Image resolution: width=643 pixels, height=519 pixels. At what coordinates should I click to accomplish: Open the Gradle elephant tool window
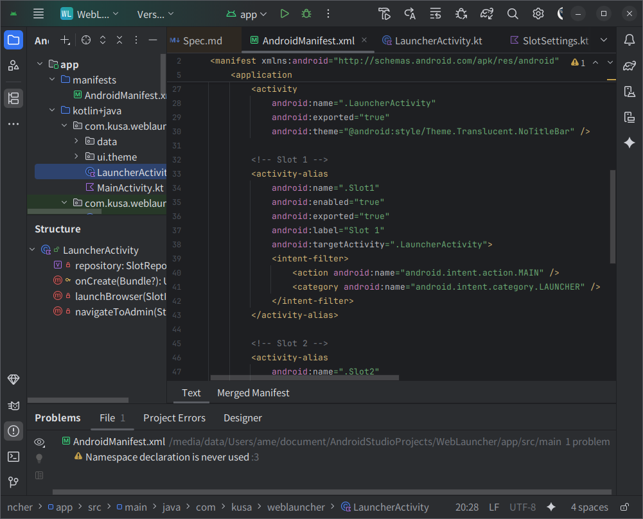click(630, 66)
